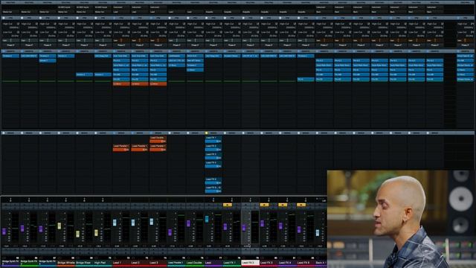This screenshot has height=268, width=476.
Task: Toggle the yellow sends bypass on Lead channel
Action: tap(207, 133)
